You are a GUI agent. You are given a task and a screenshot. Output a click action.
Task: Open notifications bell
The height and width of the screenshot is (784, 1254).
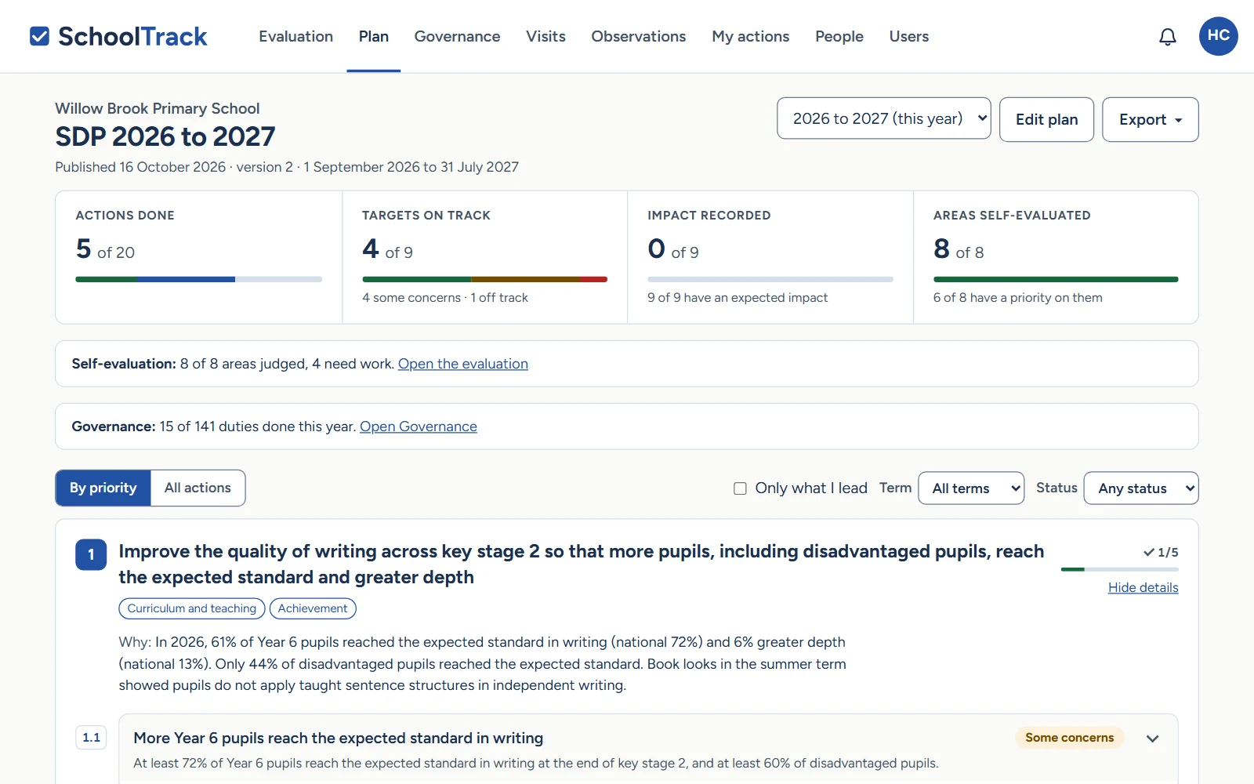[1168, 37]
